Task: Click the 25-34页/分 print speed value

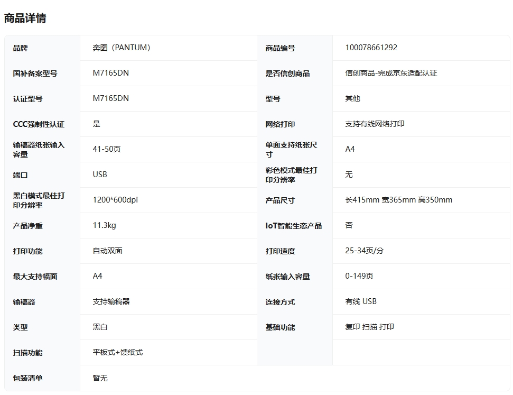Action: pyautogui.click(x=364, y=251)
